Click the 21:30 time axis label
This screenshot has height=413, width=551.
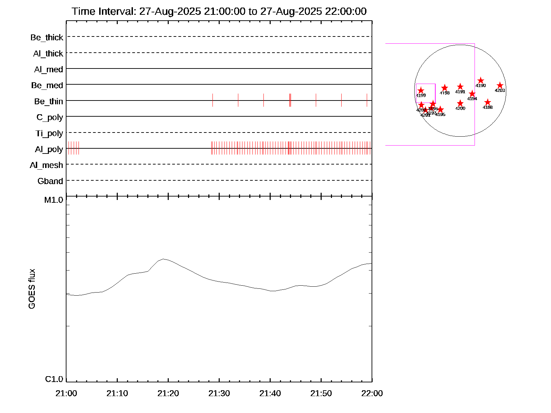point(219,393)
